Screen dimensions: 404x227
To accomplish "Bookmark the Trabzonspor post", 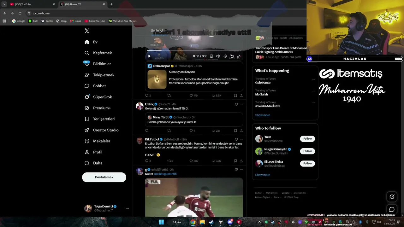I will point(235,96).
